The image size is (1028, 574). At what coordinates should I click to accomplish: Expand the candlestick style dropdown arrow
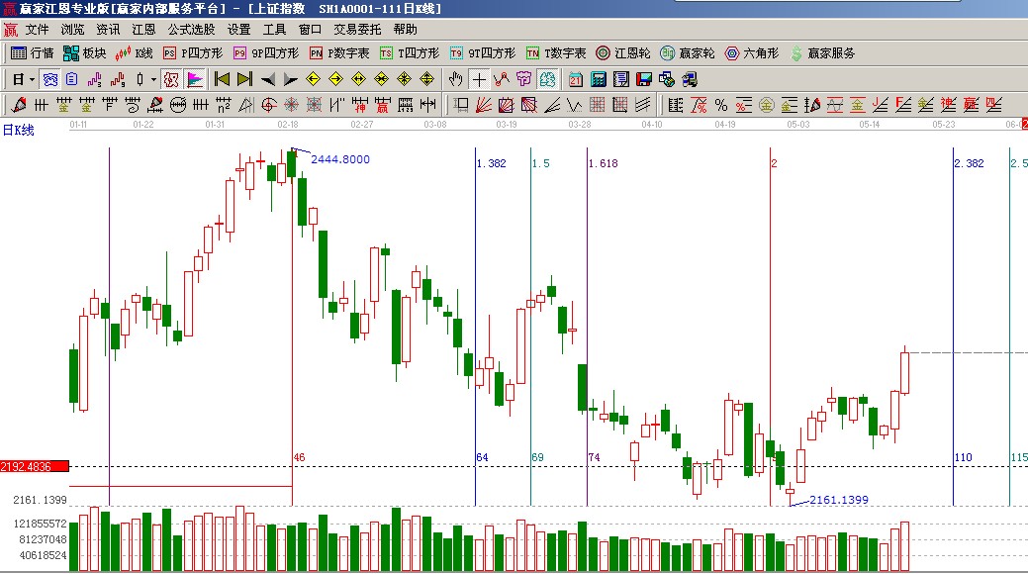coord(151,79)
